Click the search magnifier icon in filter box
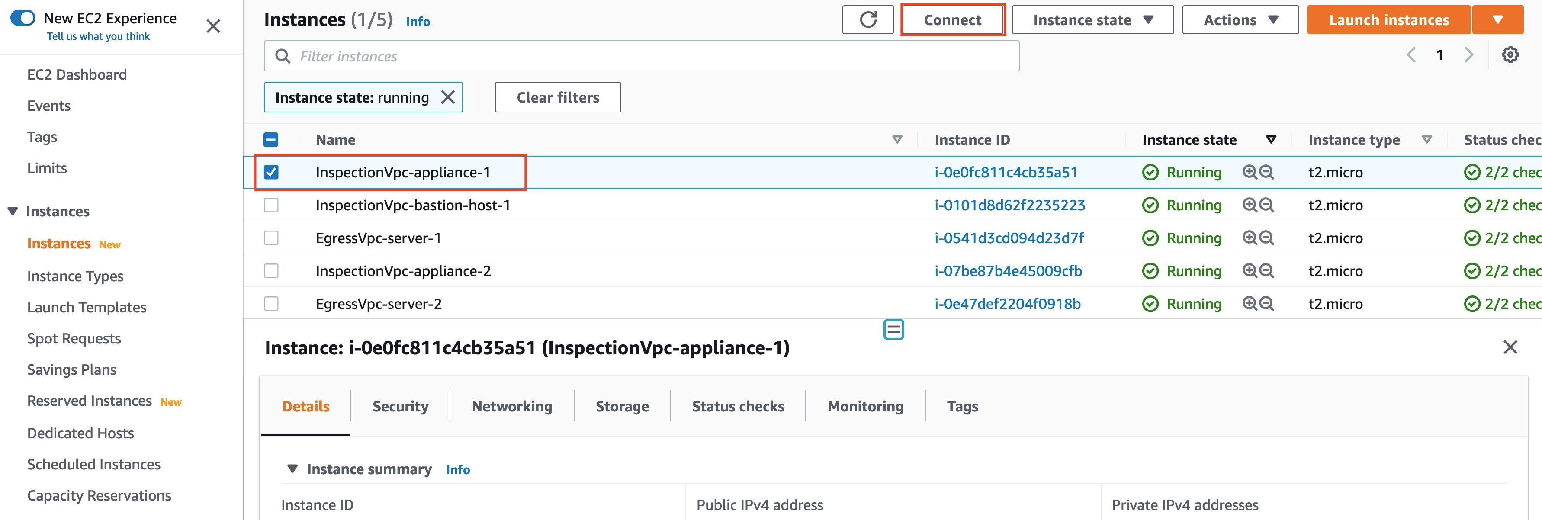Screen dimensions: 1542x520 pyautogui.click(x=282, y=56)
